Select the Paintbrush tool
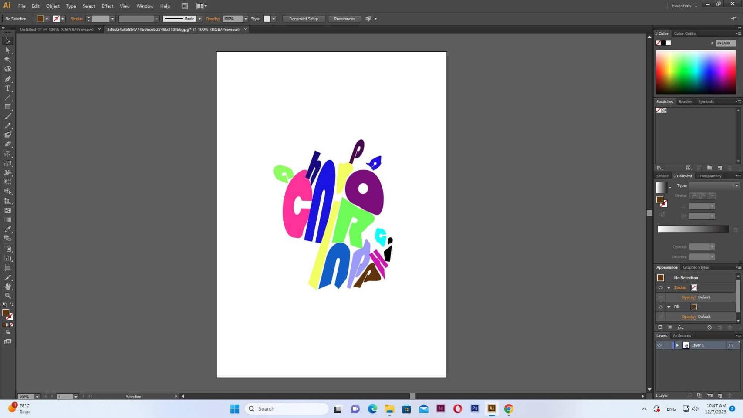Viewport: 743px width, 418px height. pos(8,116)
